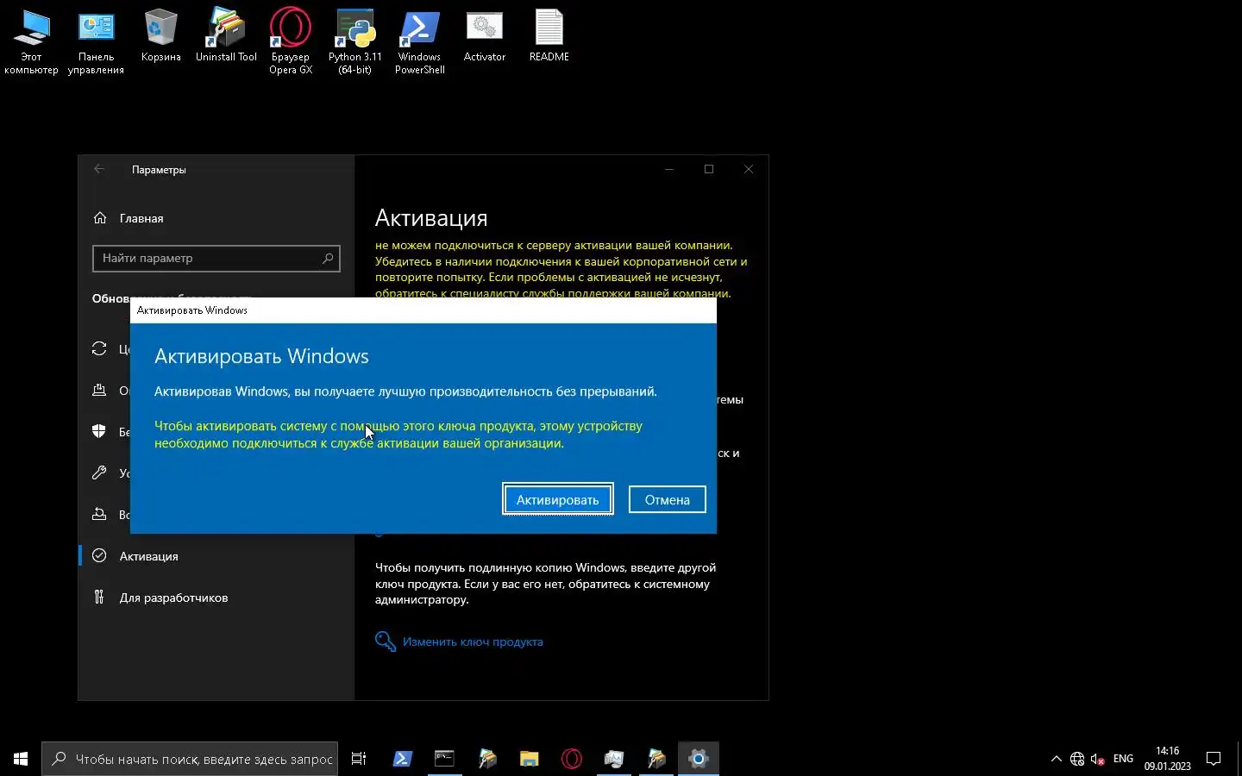Open the Windows Start menu
Screen dimensions: 1242x776
point(21,759)
